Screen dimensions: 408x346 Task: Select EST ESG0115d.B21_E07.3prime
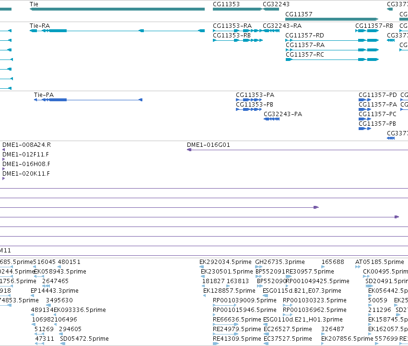[302, 291]
